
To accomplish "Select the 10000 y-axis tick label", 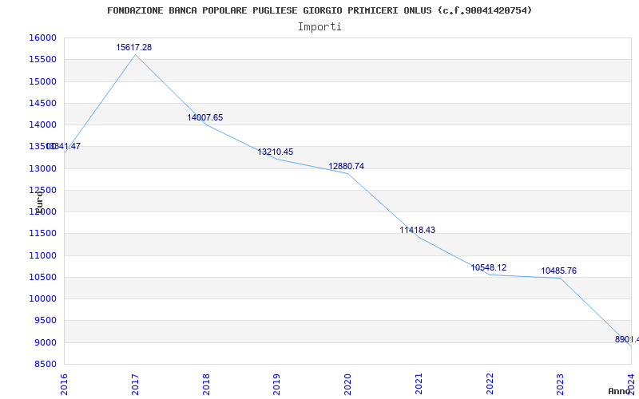I will click(x=42, y=298).
